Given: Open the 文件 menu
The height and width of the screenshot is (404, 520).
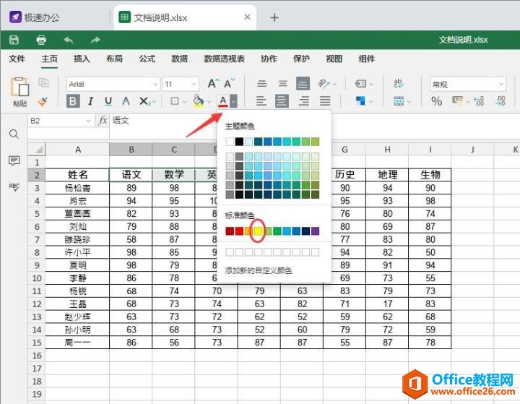Looking at the screenshot, I should click(17, 59).
